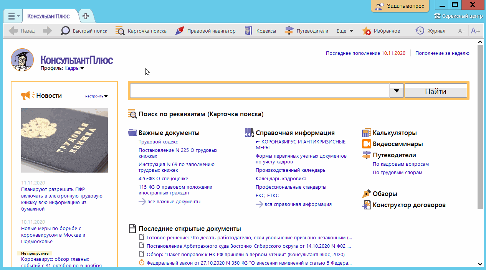Open Производственный календарь link

[291, 170]
